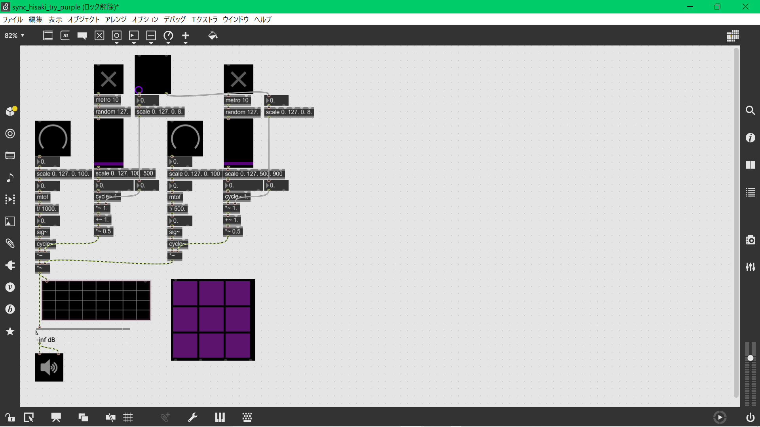Toggle audio with speaker ezdac button
760x427 pixels.
[49, 367]
